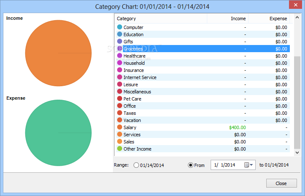
Task: Click the Leisure category color dot
Action: 120,84
